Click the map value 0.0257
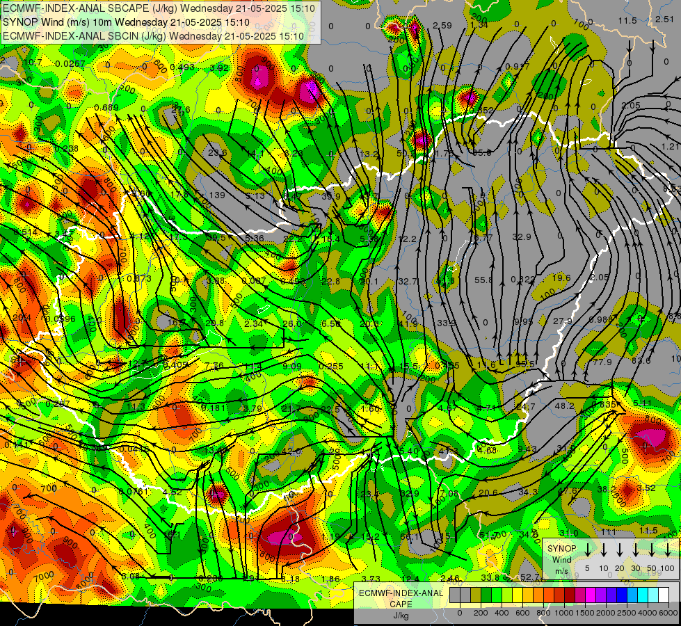This screenshot has width=681, height=626. pos(70,64)
